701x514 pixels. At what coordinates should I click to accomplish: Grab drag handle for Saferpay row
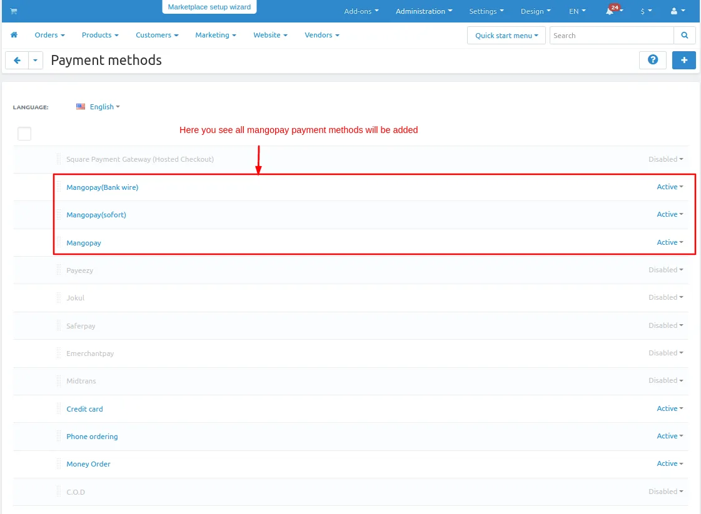coord(59,325)
